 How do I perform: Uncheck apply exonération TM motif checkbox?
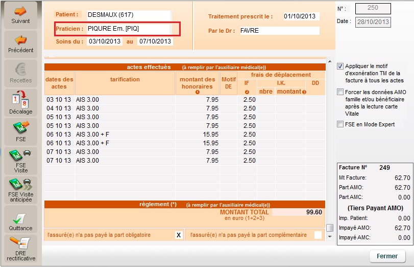(340, 66)
